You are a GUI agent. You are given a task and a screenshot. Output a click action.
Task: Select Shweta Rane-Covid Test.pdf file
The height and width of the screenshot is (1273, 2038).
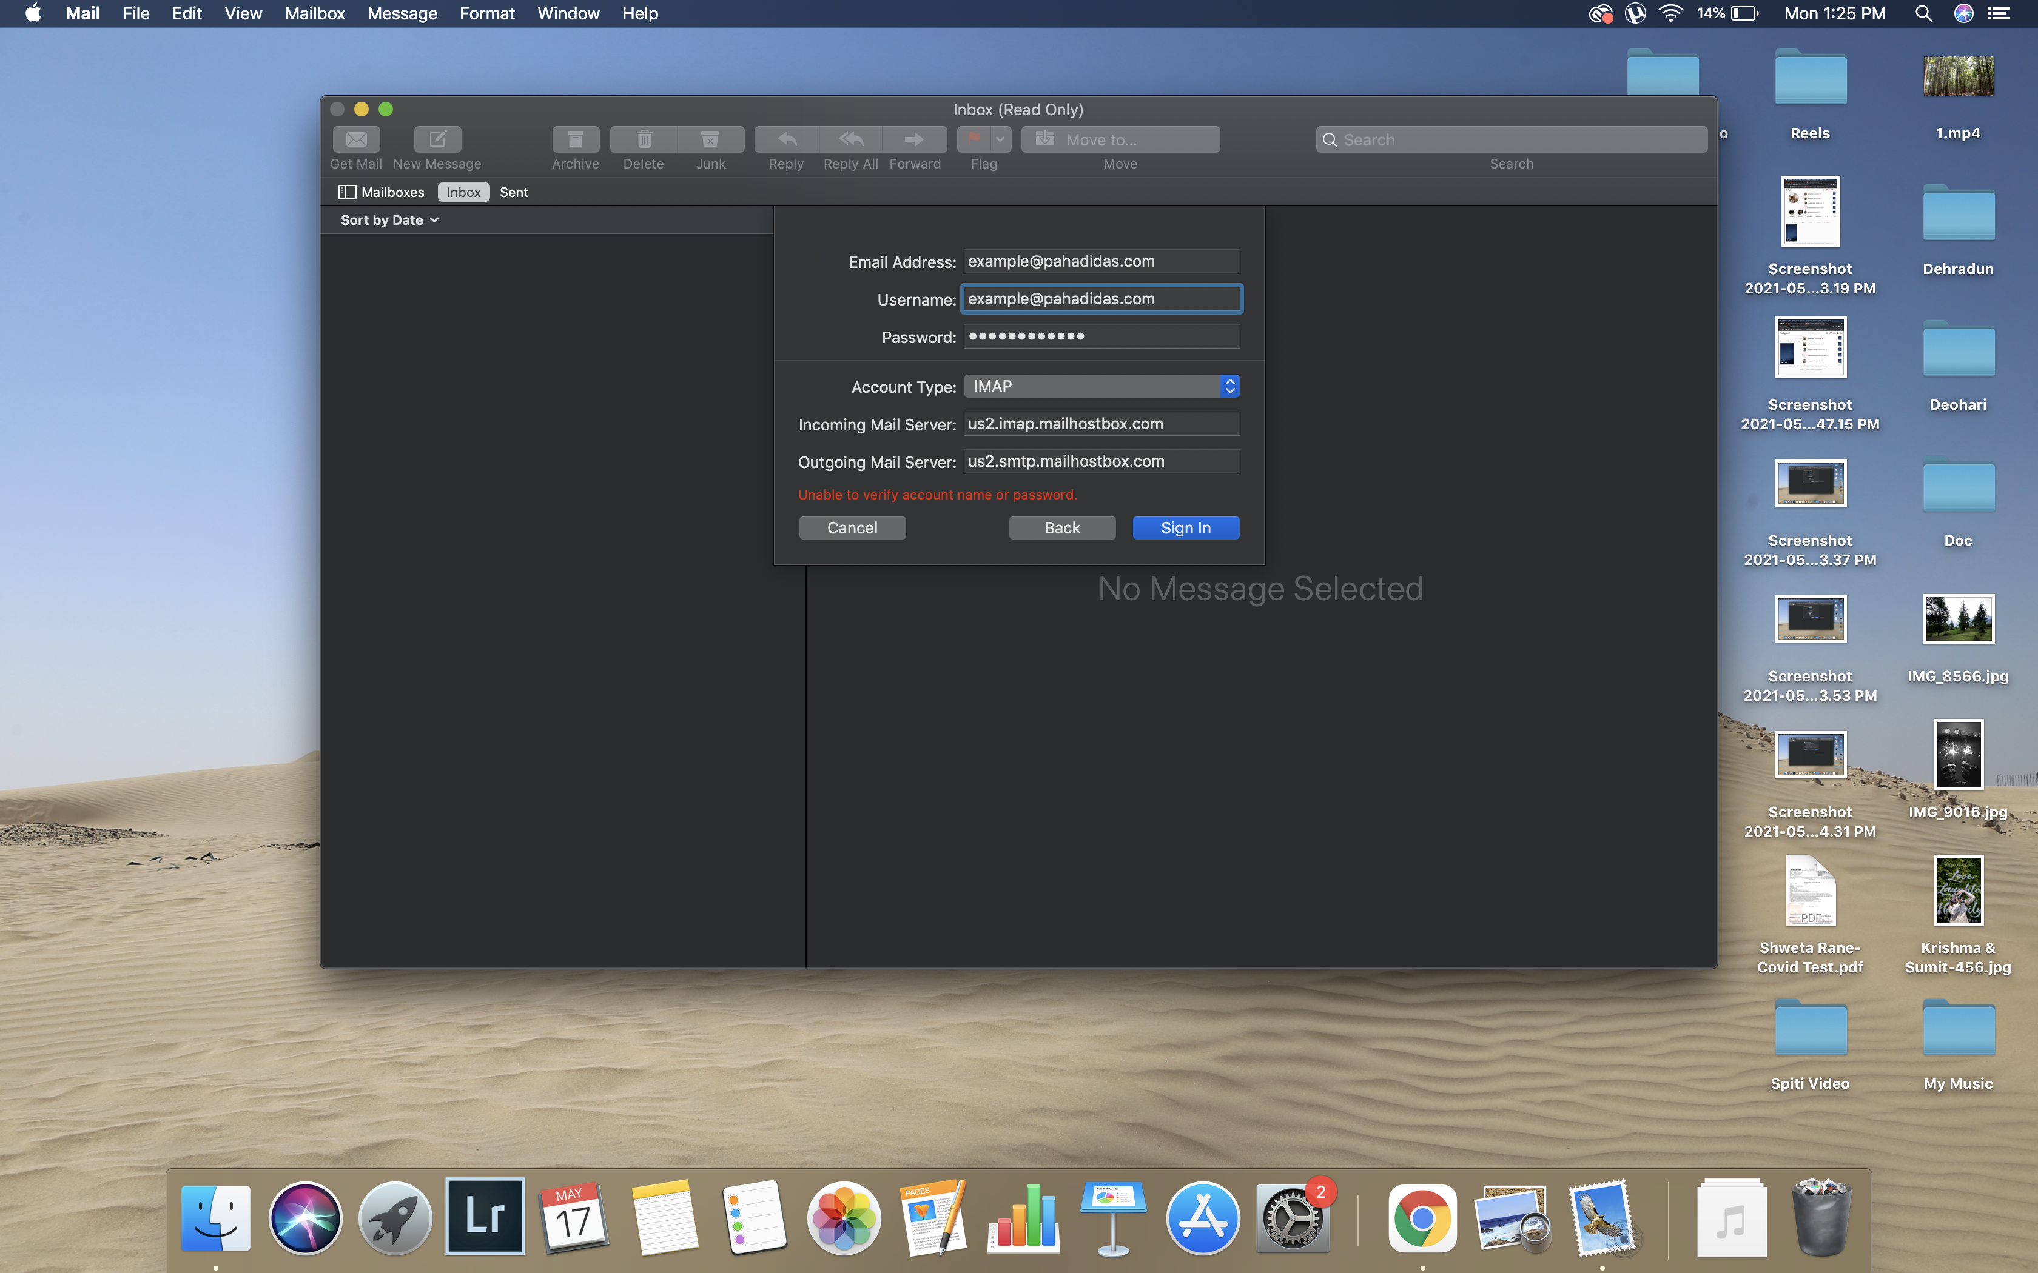(1811, 915)
